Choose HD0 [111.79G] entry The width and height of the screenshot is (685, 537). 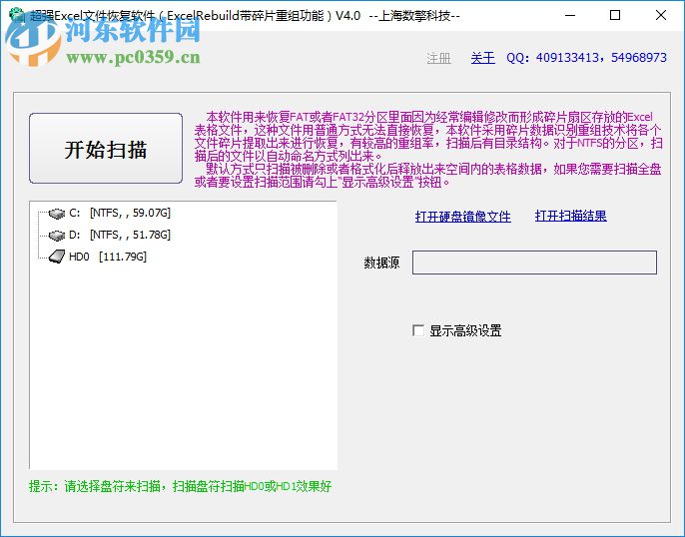[x=108, y=257]
